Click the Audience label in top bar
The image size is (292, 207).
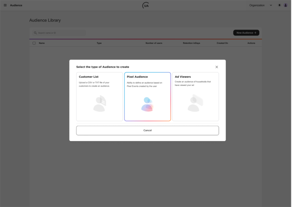(x=16, y=5)
